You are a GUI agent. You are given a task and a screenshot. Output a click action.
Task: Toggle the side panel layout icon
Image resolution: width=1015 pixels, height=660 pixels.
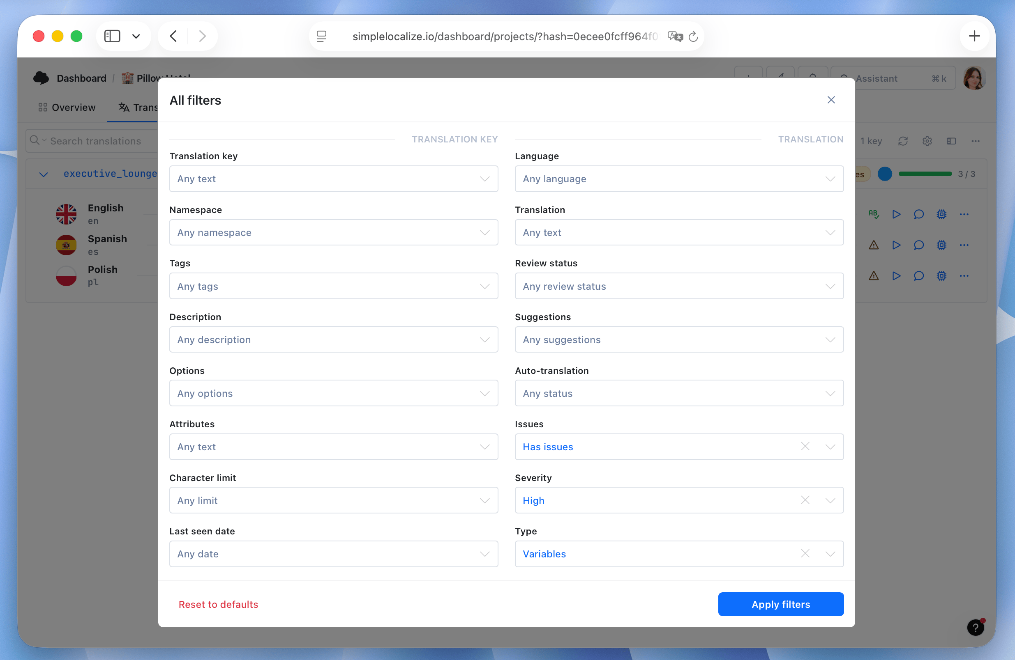coord(951,141)
